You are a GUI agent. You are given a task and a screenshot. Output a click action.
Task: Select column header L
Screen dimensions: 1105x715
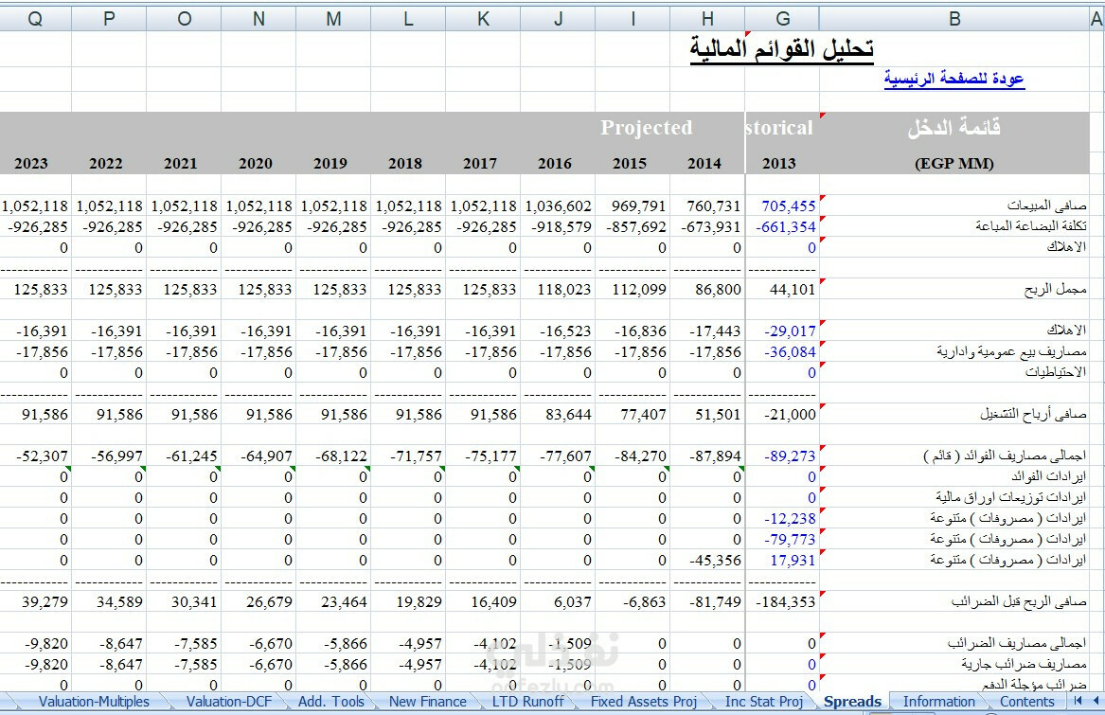pos(408,19)
